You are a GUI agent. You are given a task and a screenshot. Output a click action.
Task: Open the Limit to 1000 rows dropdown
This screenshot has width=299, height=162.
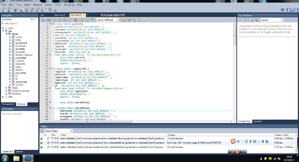(x=108, y=20)
